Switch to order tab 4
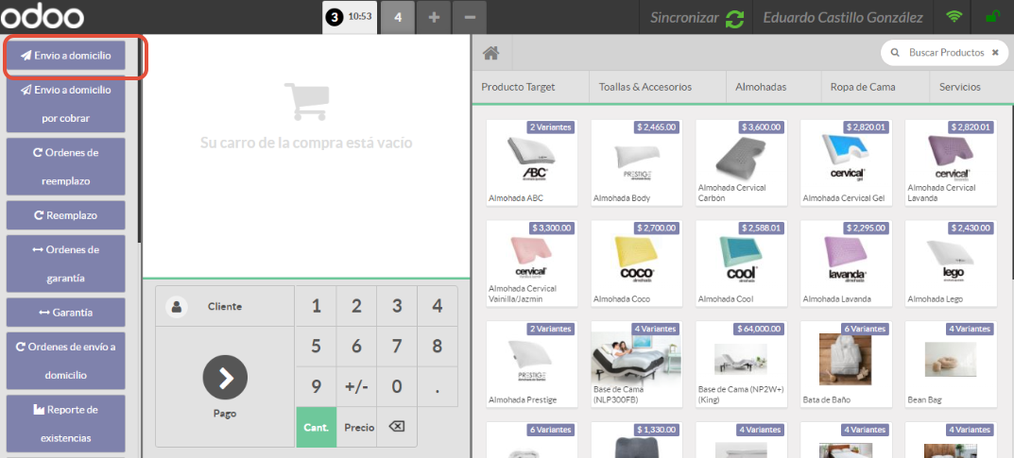 (398, 17)
